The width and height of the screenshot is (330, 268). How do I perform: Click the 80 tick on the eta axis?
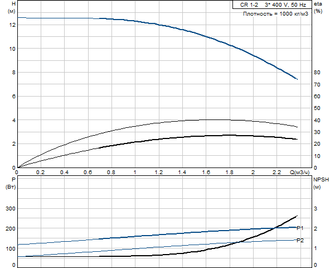click(317, 73)
